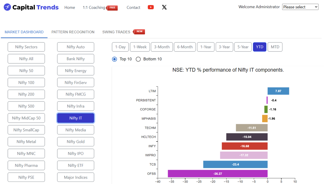The image size is (324, 184).
Task: Click the Capital Trends rocket logo icon
Action: 7,7
